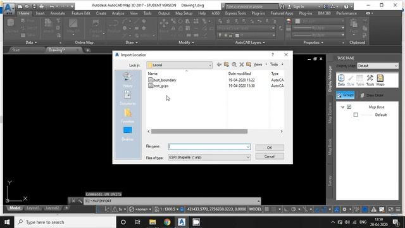Screen dimensions: 405x228
Task: Click the Delete icon in dialog toolbar
Action: point(242,65)
